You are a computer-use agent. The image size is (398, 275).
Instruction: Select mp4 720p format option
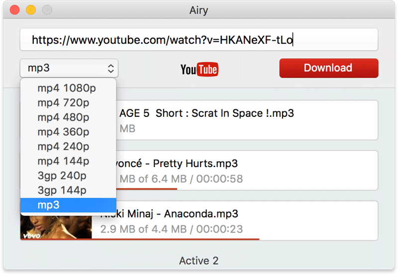(68, 103)
